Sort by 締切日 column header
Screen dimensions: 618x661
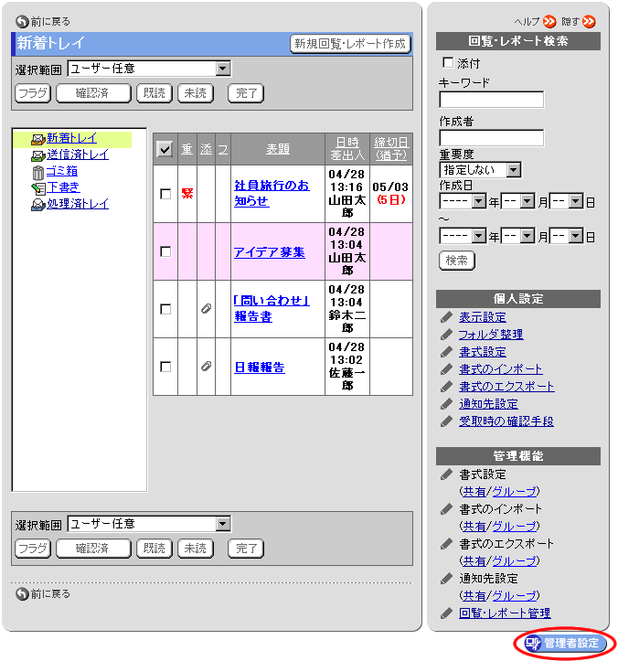click(390, 149)
